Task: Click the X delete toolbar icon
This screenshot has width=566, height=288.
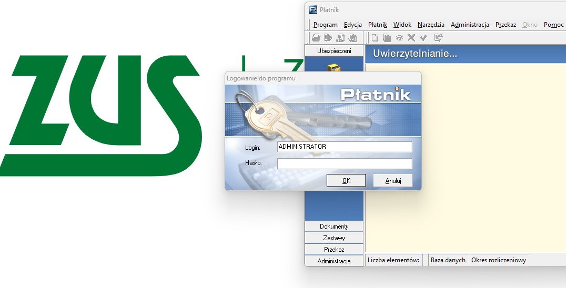Action: coord(411,37)
